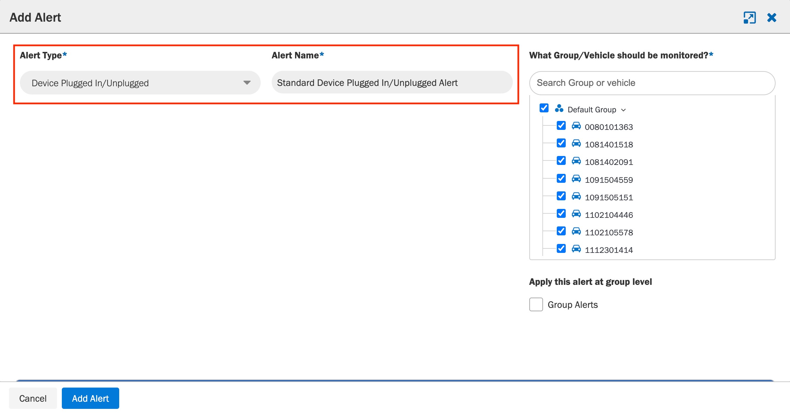
Task: Click the blue Add Alert button
Action: tap(90, 398)
